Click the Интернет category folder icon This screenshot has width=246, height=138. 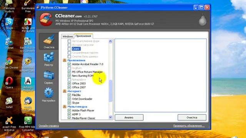pyautogui.click(x=65, y=91)
